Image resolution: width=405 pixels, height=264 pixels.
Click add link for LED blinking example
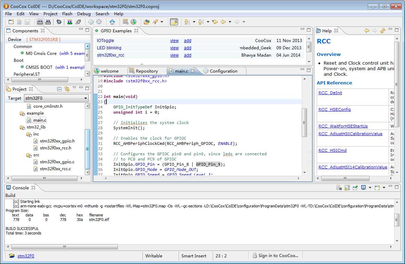click(187, 48)
